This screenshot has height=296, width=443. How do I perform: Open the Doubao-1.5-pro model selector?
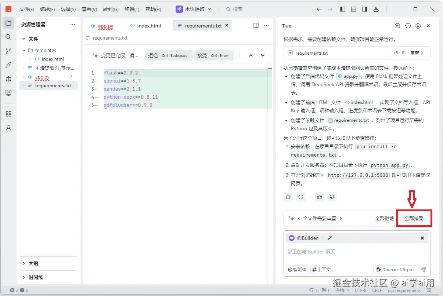coord(395,270)
